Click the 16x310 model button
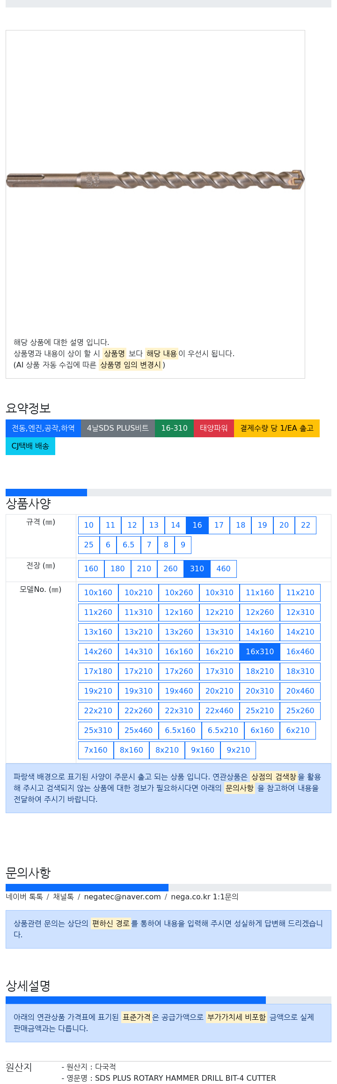The image size is (337, 1084). (x=260, y=652)
